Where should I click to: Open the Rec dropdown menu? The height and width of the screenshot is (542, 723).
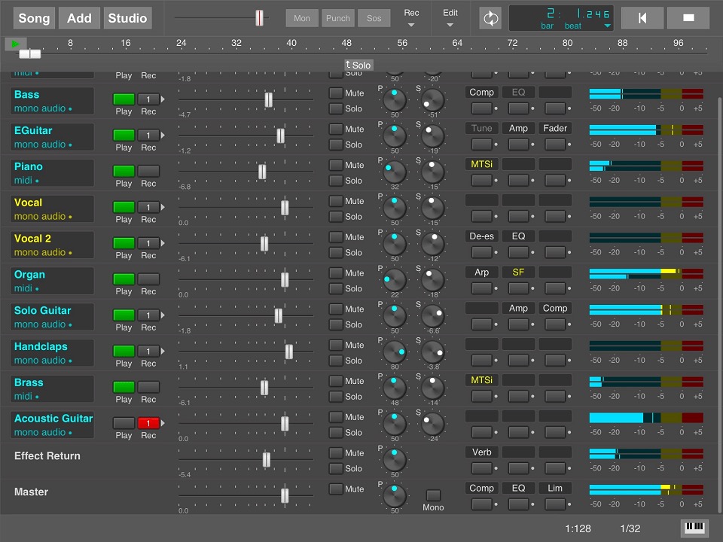(x=411, y=18)
